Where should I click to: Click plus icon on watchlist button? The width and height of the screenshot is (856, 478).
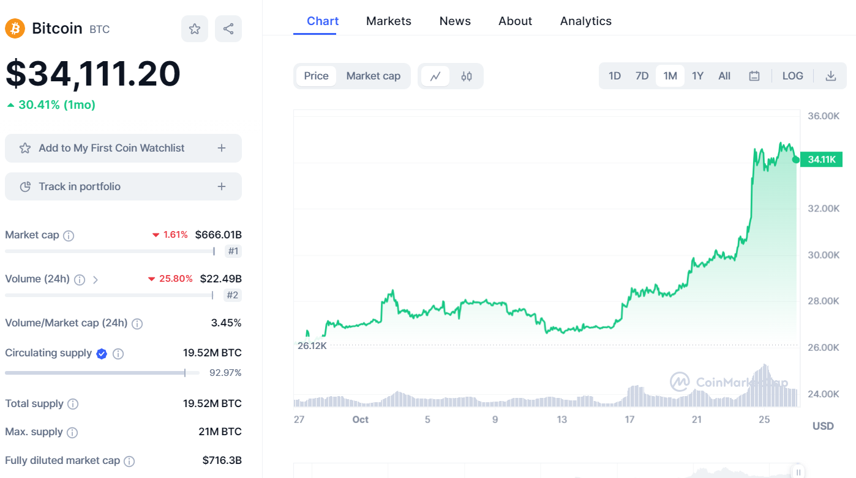point(222,148)
